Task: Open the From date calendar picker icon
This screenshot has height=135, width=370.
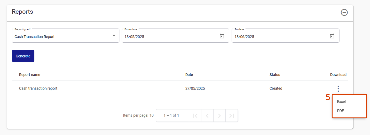Action: point(222,36)
